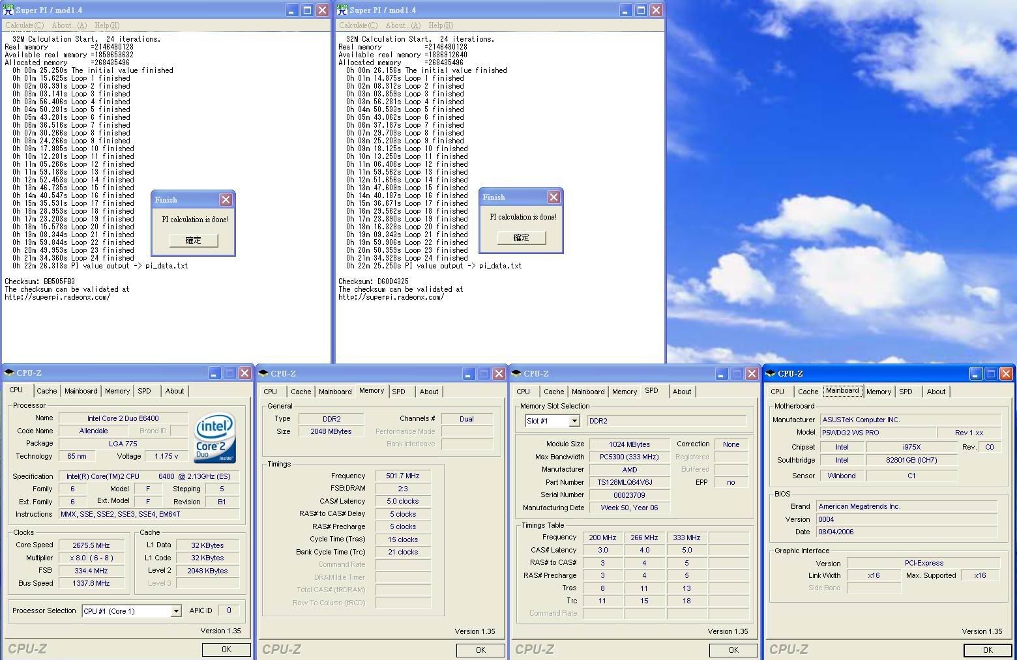Maximize the right Super PI window
The image size is (1017, 660).
click(x=641, y=10)
